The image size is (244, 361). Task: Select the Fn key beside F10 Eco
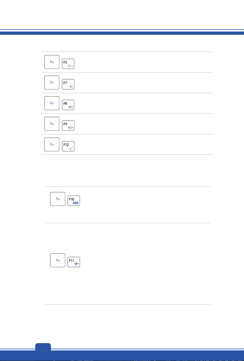58,199
